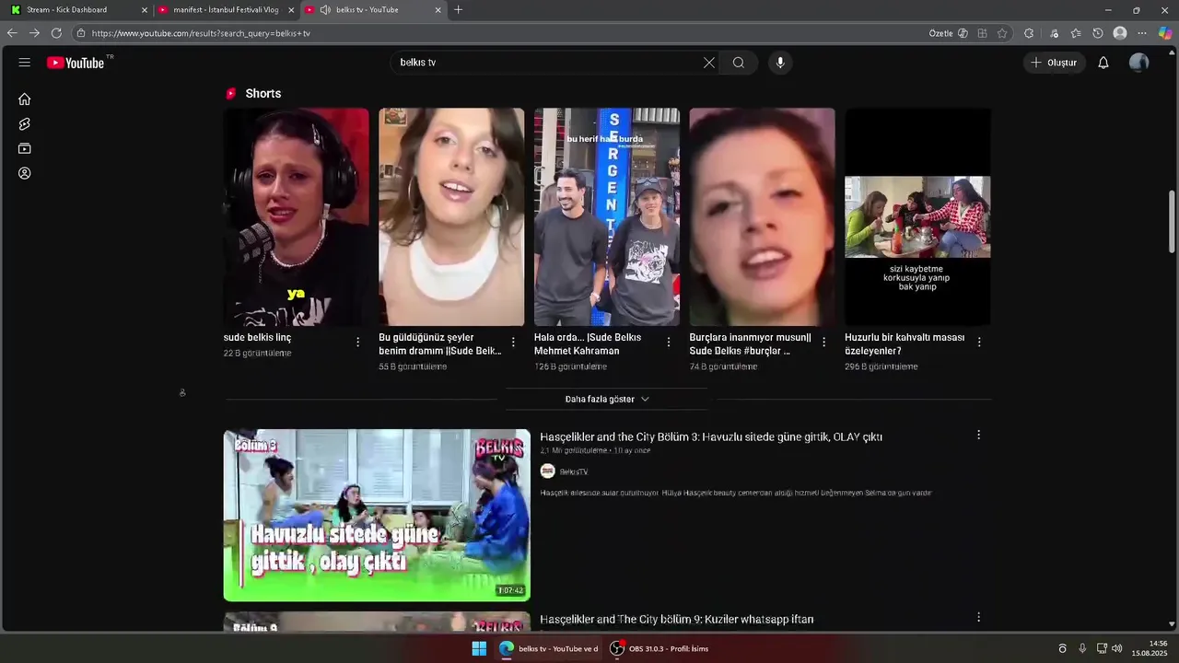
Task: Switch to the manifest - İstanbul Festivali Vlog tab
Action: click(227, 10)
